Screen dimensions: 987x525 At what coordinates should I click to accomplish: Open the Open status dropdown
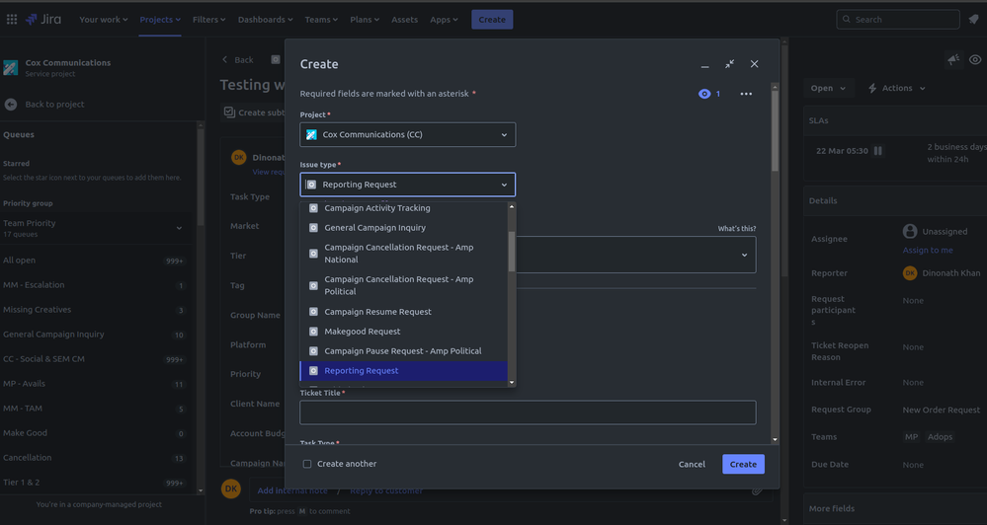click(828, 88)
